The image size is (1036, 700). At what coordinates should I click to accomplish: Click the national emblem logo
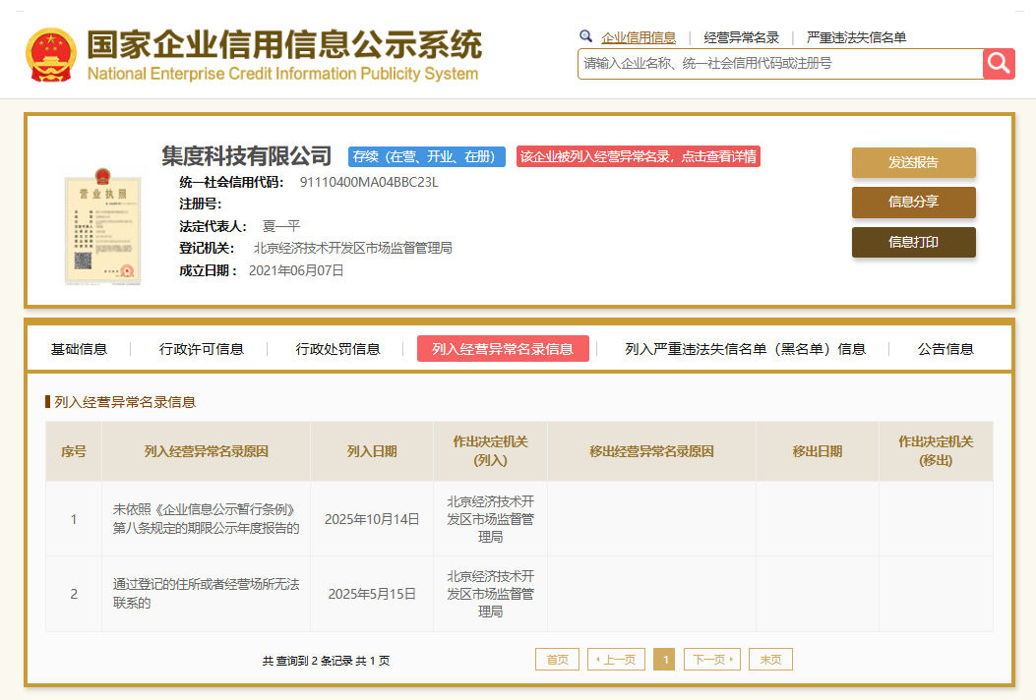(50, 55)
